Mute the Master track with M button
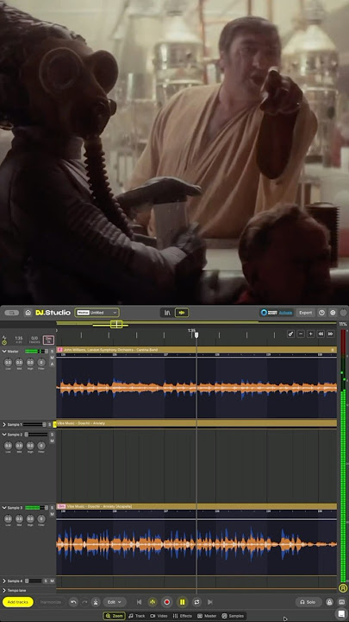Viewport: 349px width, 622px height. click(x=52, y=358)
